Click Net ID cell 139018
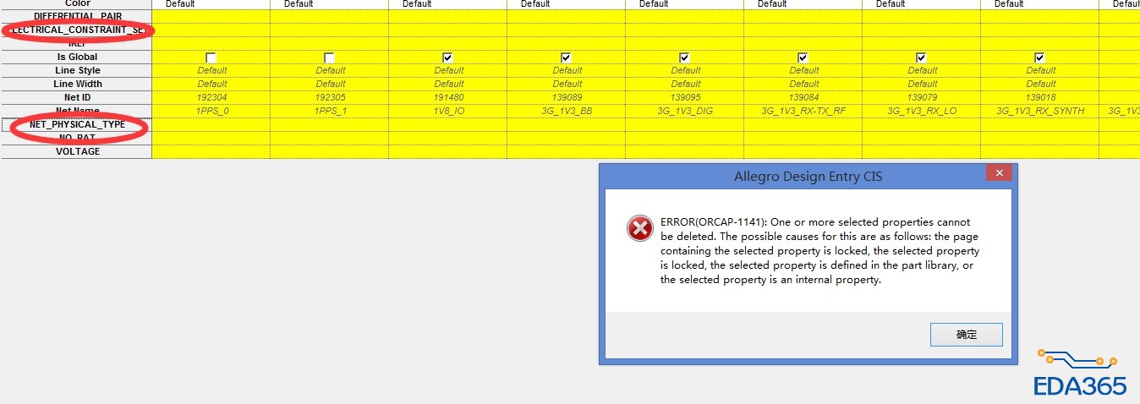 [x=1040, y=97]
